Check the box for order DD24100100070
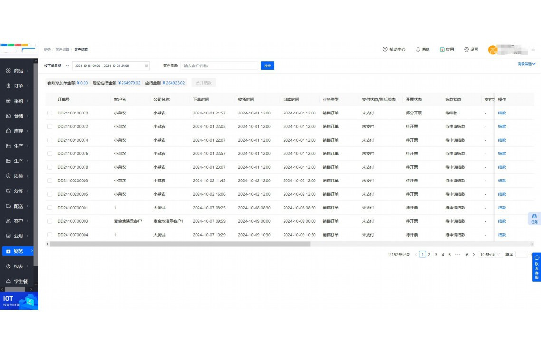This screenshot has width=541, height=351. [50, 113]
